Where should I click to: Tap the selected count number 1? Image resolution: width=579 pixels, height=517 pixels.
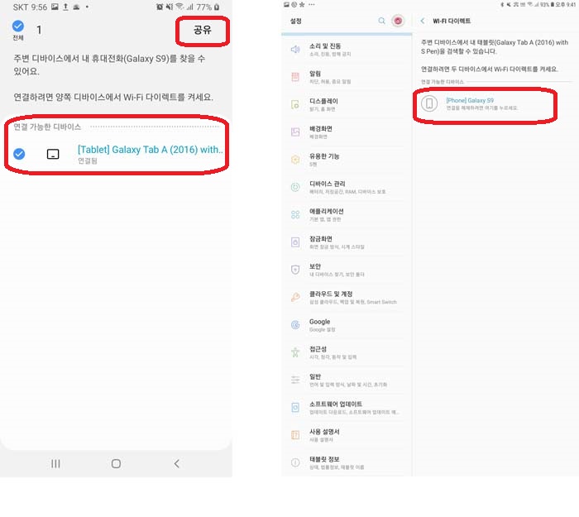pos(39,30)
